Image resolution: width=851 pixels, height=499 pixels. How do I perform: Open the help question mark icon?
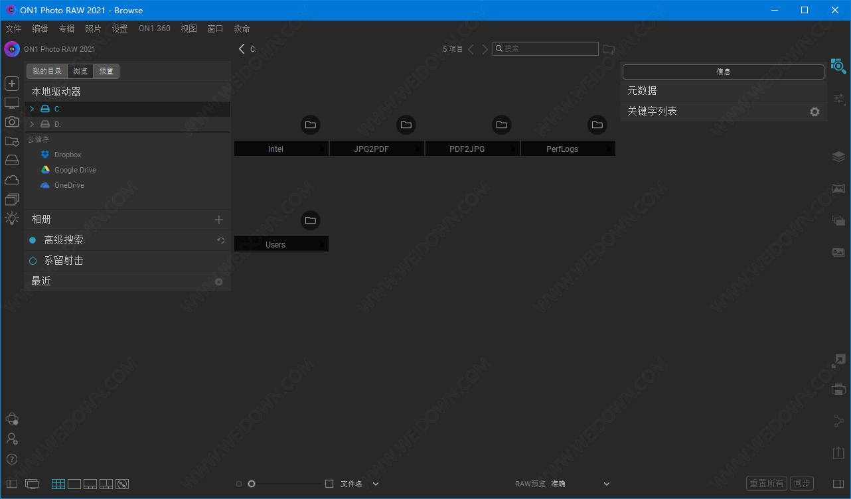tap(12, 459)
